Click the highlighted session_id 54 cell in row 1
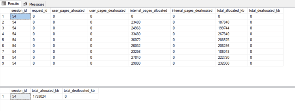This screenshot has width=295, height=111. 20,16
